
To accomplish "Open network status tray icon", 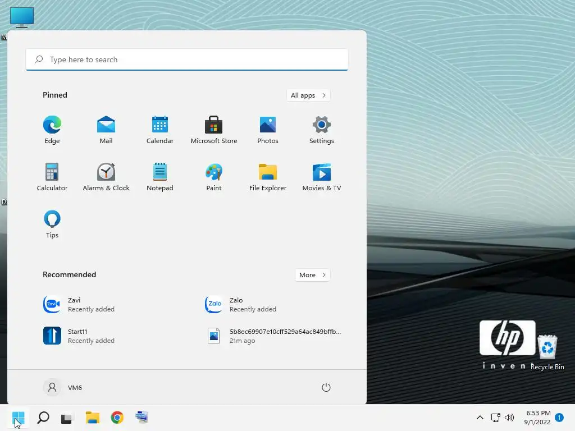I will (x=495, y=418).
